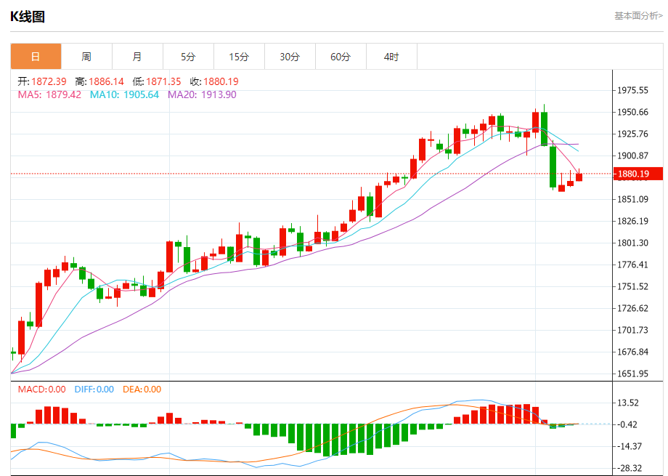Click the 1925.76 price axis label
Image resolution: width=668 pixels, height=476 pixels.
[633, 134]
